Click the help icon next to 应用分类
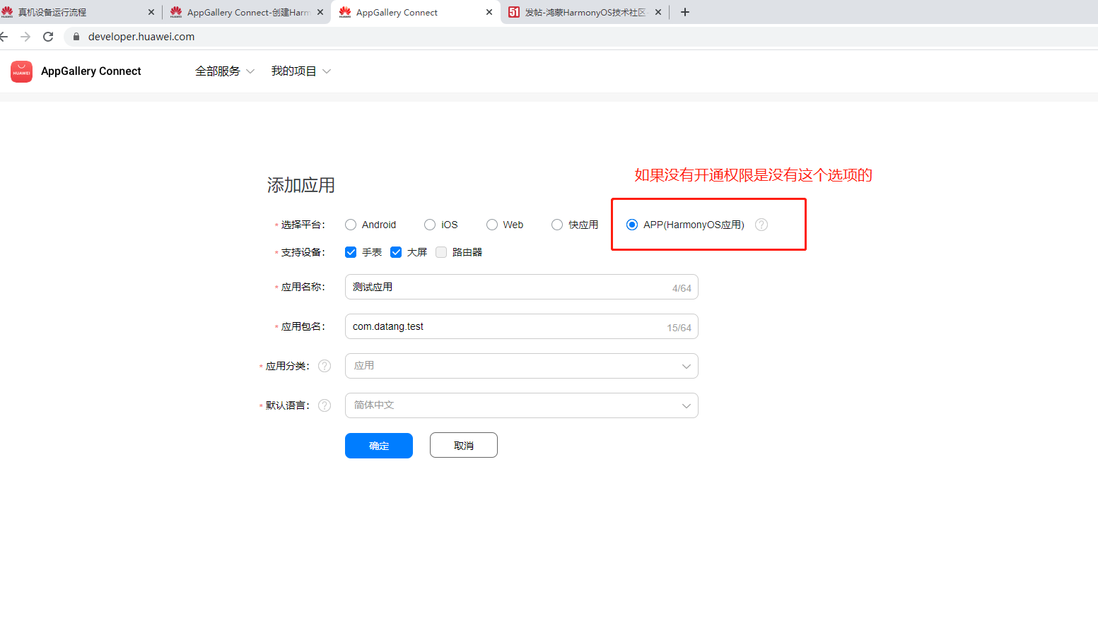Viewport: 1098px width, 623px height. [325, 366]
